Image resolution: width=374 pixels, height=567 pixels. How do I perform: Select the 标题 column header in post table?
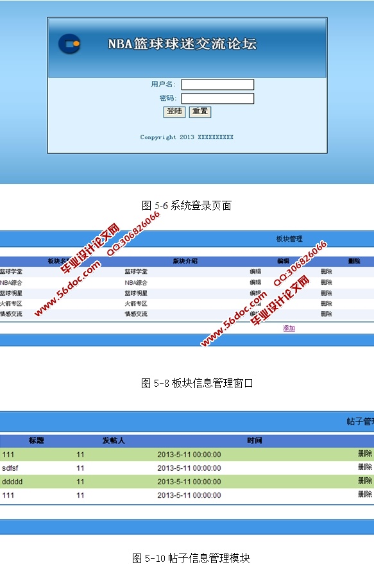[37, 441]
